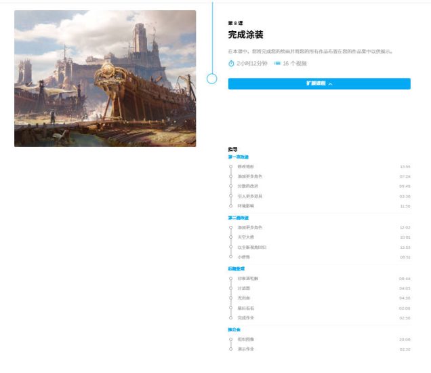Click the circle marker beside 演示作业
Viewport: 431px width, 373px height.
pyautogui.click(x=230, y=349)
